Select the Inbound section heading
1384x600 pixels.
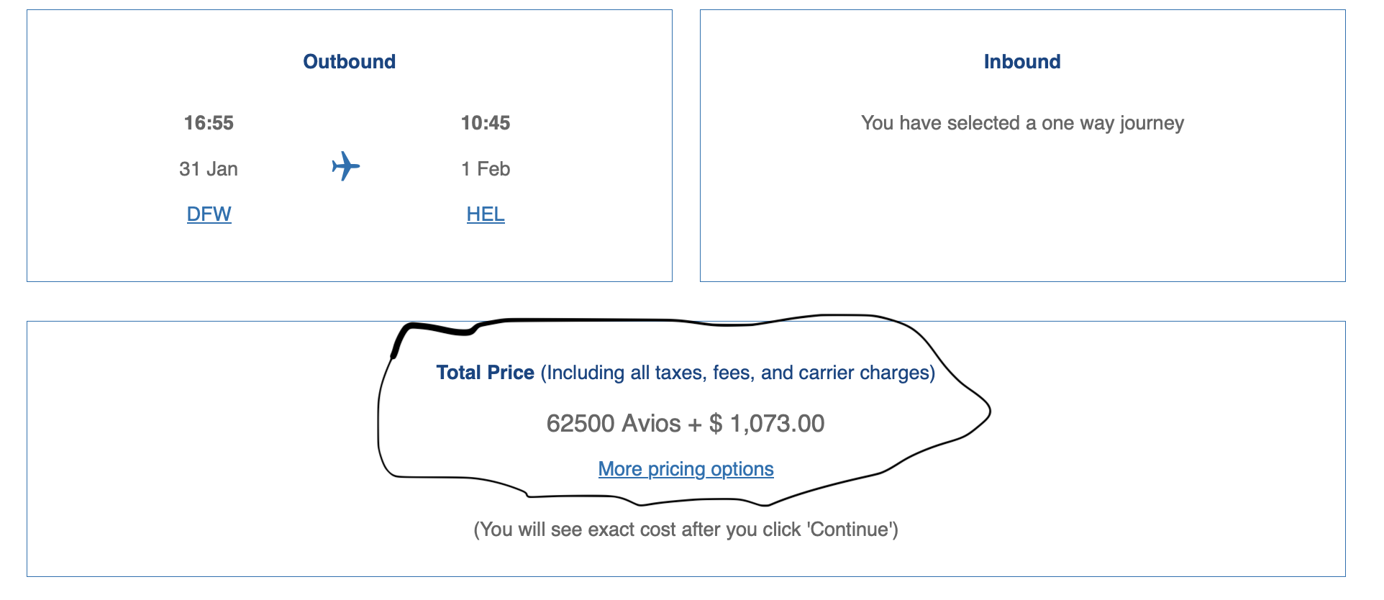pos(1022,62)
